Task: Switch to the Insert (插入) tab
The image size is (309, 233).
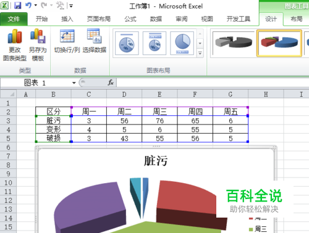Action: 67,19
